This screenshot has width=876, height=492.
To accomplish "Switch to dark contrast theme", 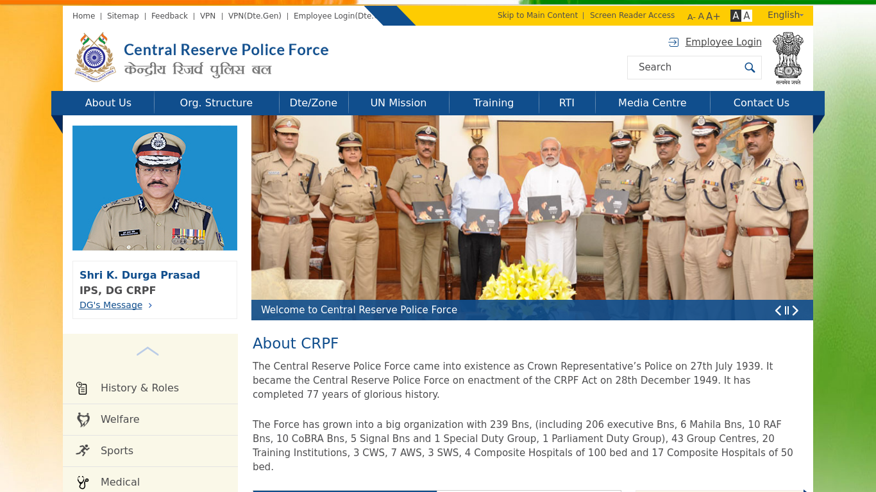I will (736, 15).
